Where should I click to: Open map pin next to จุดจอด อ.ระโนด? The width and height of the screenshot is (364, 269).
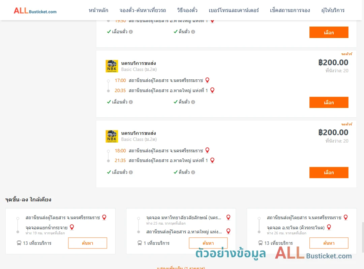(329, 227)
